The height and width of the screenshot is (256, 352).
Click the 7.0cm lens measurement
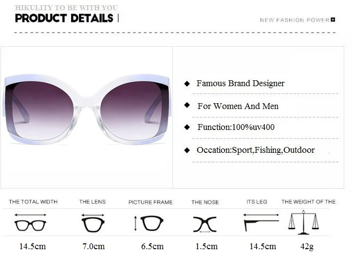[93, 246]
